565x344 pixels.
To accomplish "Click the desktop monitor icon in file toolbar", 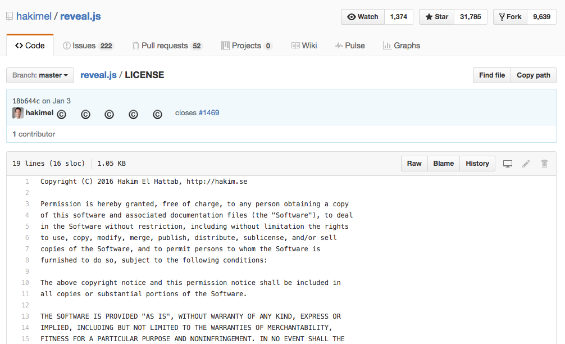I will [x=508, y=164].
